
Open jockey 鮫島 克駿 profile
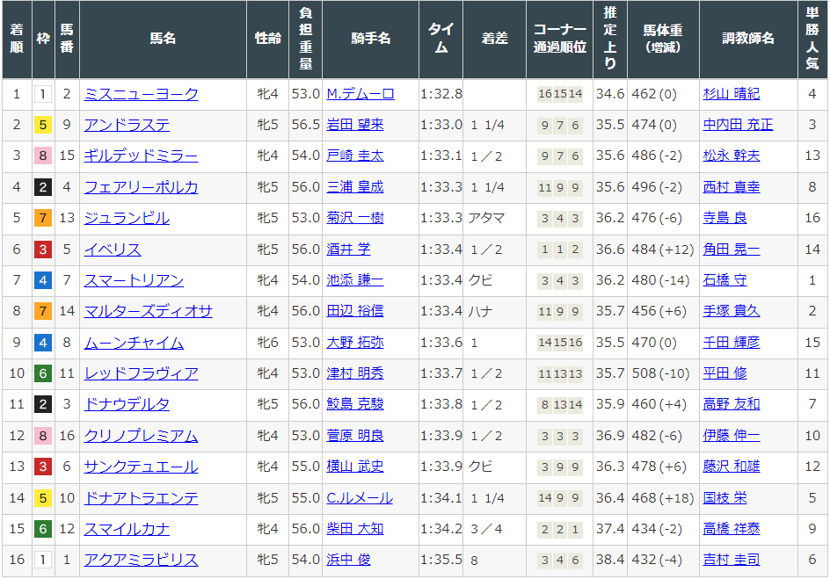tap(354, 404)
